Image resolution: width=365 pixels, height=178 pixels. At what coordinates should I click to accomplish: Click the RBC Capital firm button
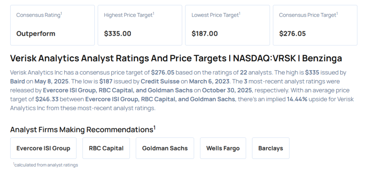pyautogui.click(x=106, y=148)
